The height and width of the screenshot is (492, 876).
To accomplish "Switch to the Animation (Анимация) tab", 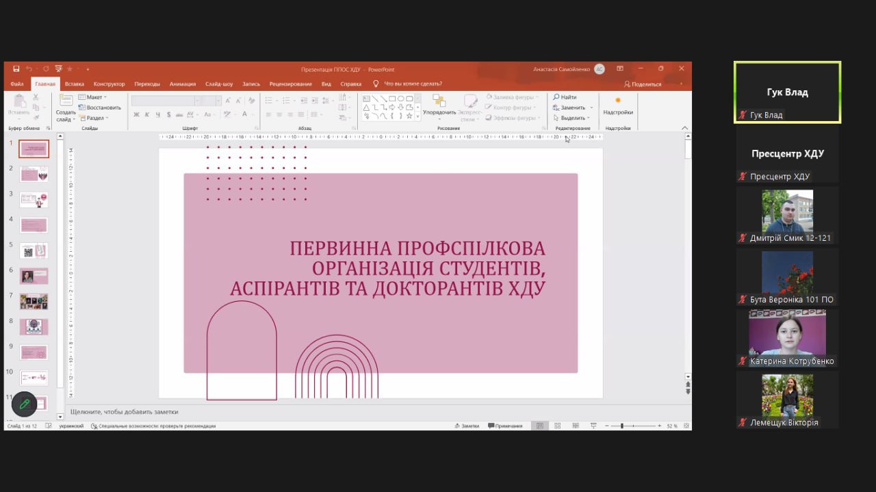I will 183,84.
